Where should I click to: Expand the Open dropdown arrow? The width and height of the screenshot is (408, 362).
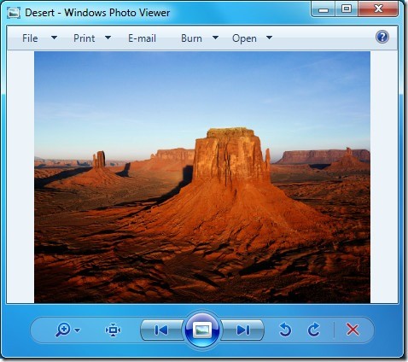[x=269, y=38]
